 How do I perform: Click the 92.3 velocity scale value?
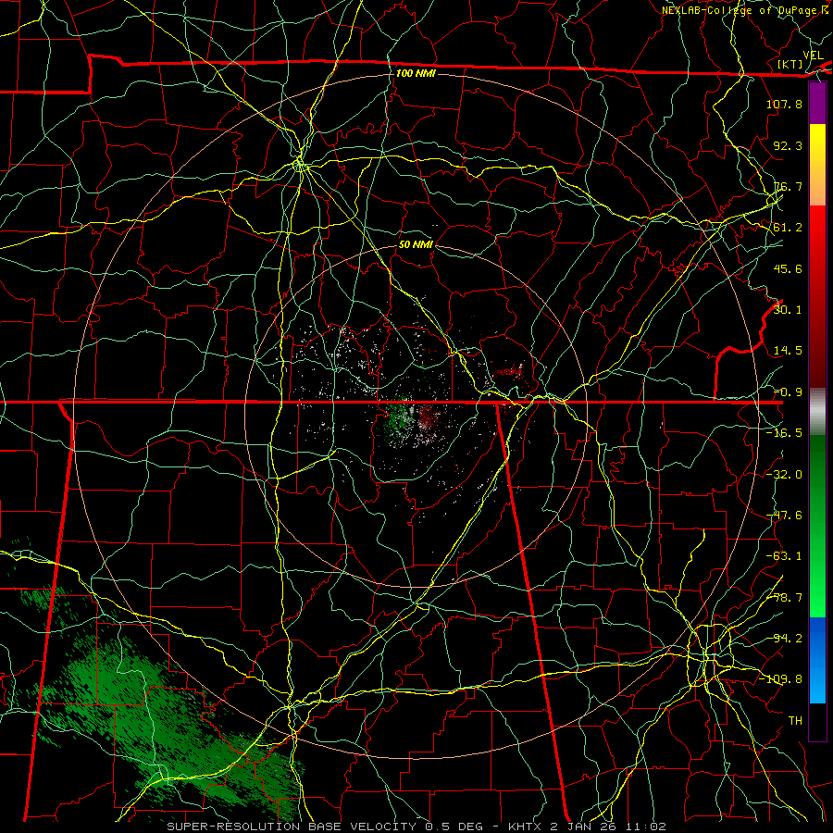tap(788, 145)
